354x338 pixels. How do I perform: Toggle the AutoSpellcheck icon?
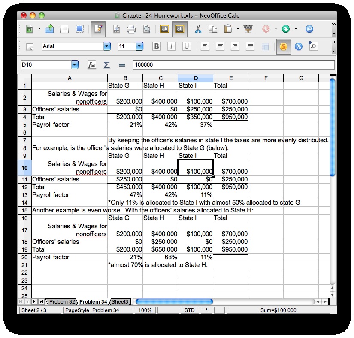pyautogui.click(x=180, y=29)
